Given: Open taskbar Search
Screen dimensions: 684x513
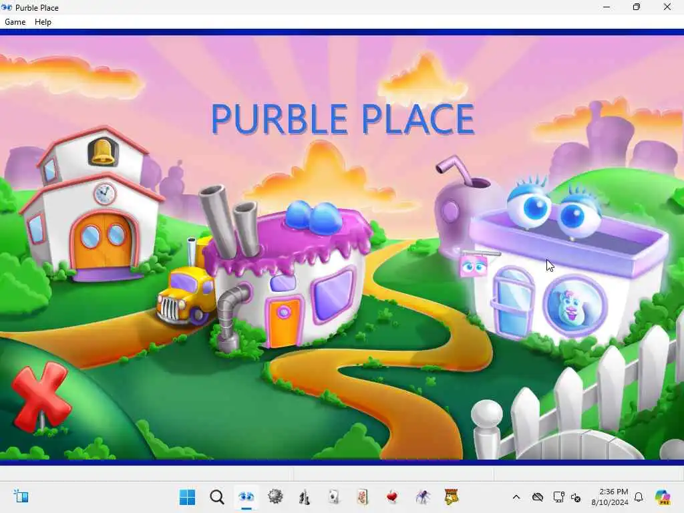Looking at the screenshot, I should pos(217,497).
